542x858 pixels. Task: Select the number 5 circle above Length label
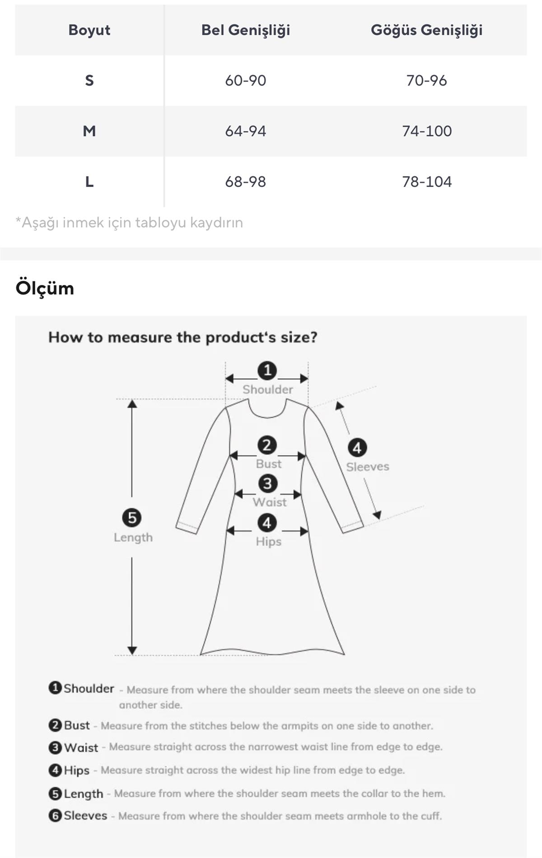pos(132,518)
